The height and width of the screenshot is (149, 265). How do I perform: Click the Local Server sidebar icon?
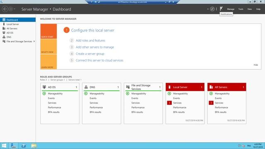4,24
